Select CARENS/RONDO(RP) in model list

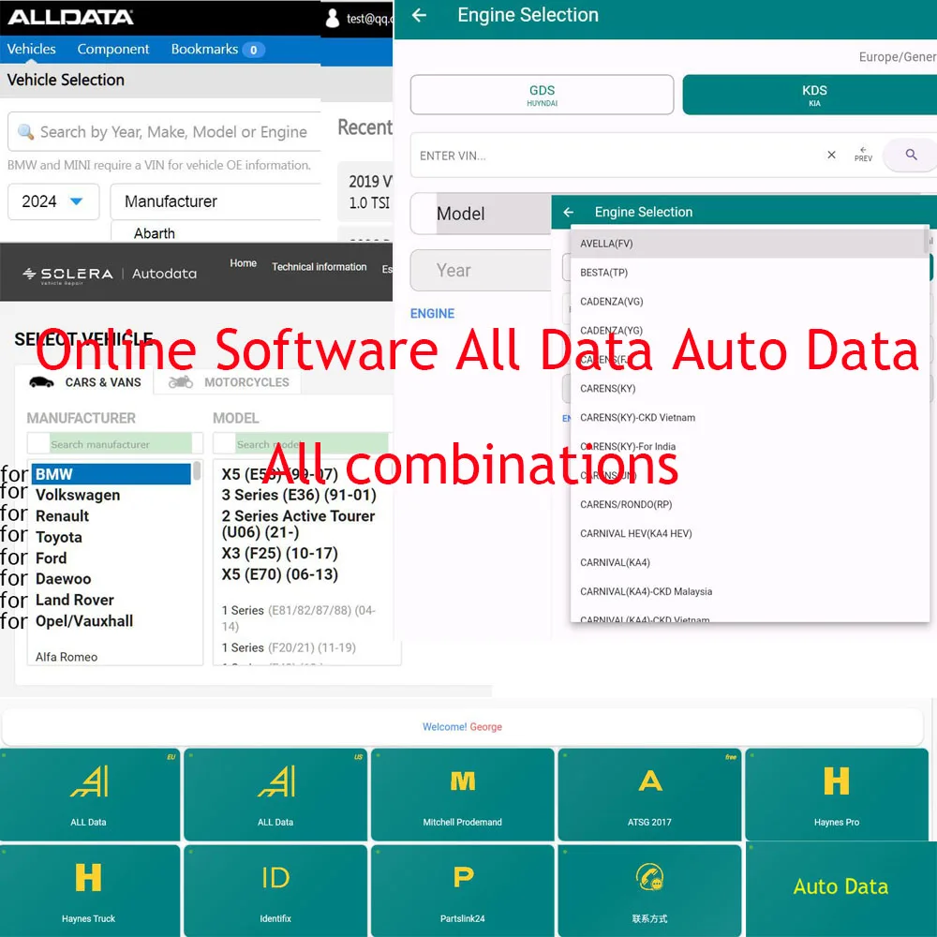pos(748,504)
